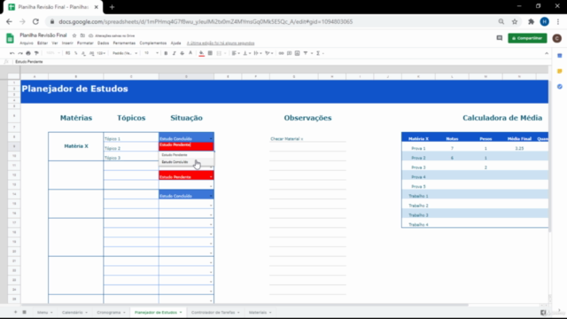Print the spreadsheet via printer icon

click(x=28, y=53)
